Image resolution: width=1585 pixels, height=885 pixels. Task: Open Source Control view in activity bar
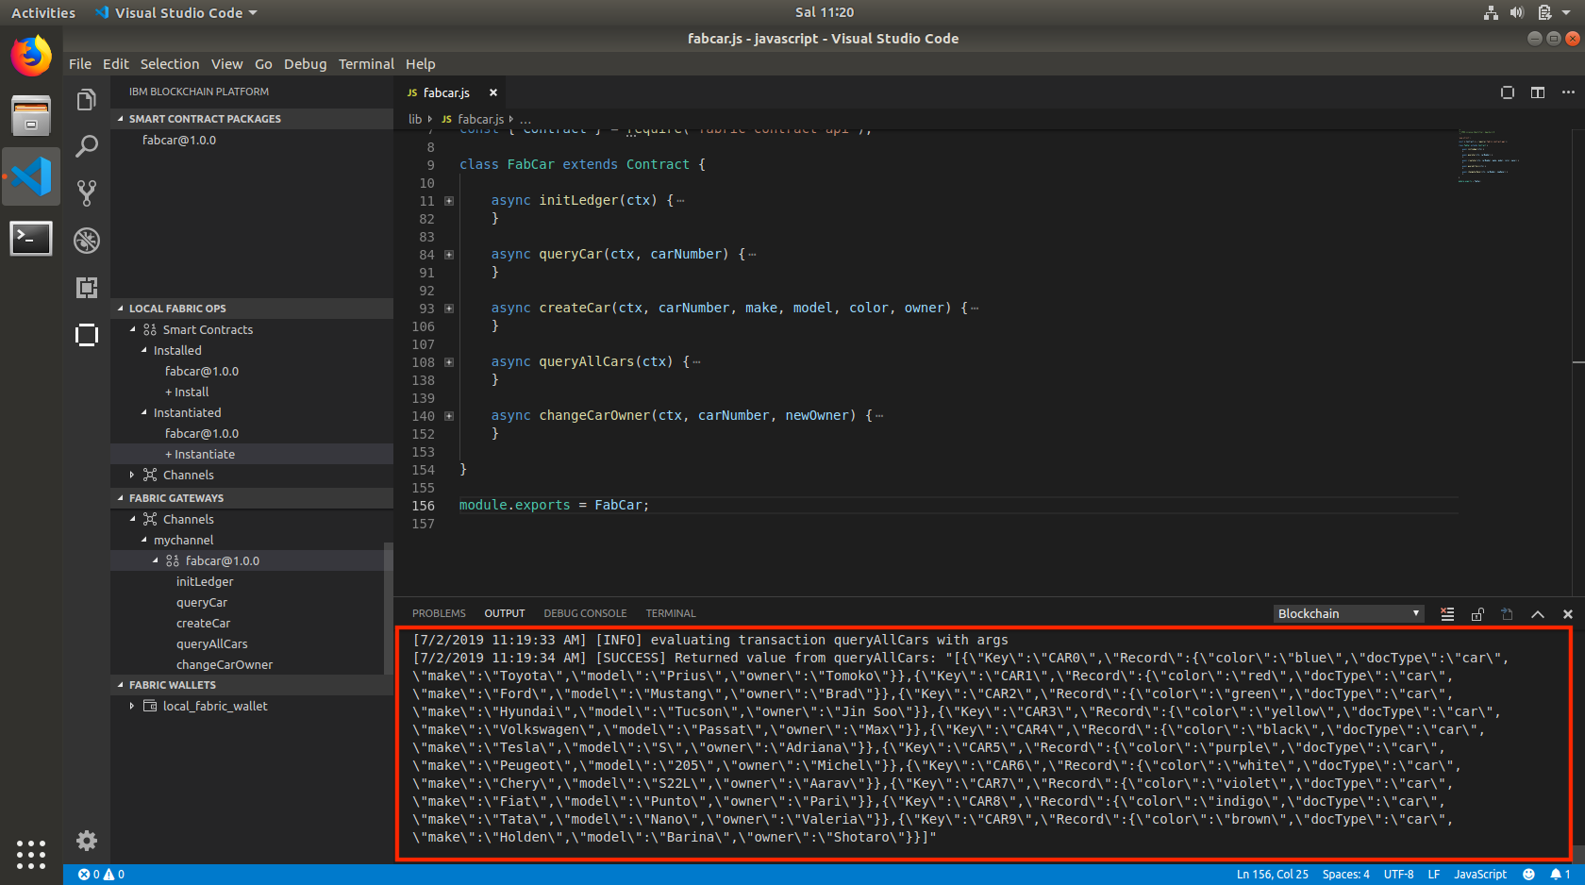(x=87, y=193)
